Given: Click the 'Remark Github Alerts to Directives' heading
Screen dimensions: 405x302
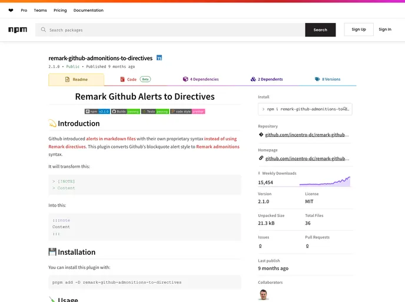Looking at the screenshot, I should point(145,97).
